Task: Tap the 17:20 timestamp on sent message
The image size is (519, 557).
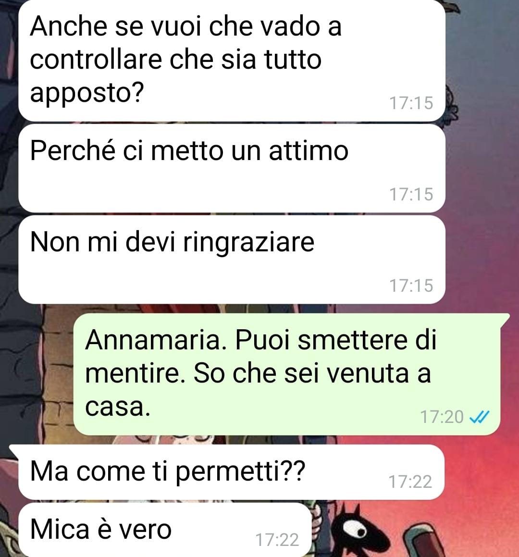Action: [x=442, y=417]
